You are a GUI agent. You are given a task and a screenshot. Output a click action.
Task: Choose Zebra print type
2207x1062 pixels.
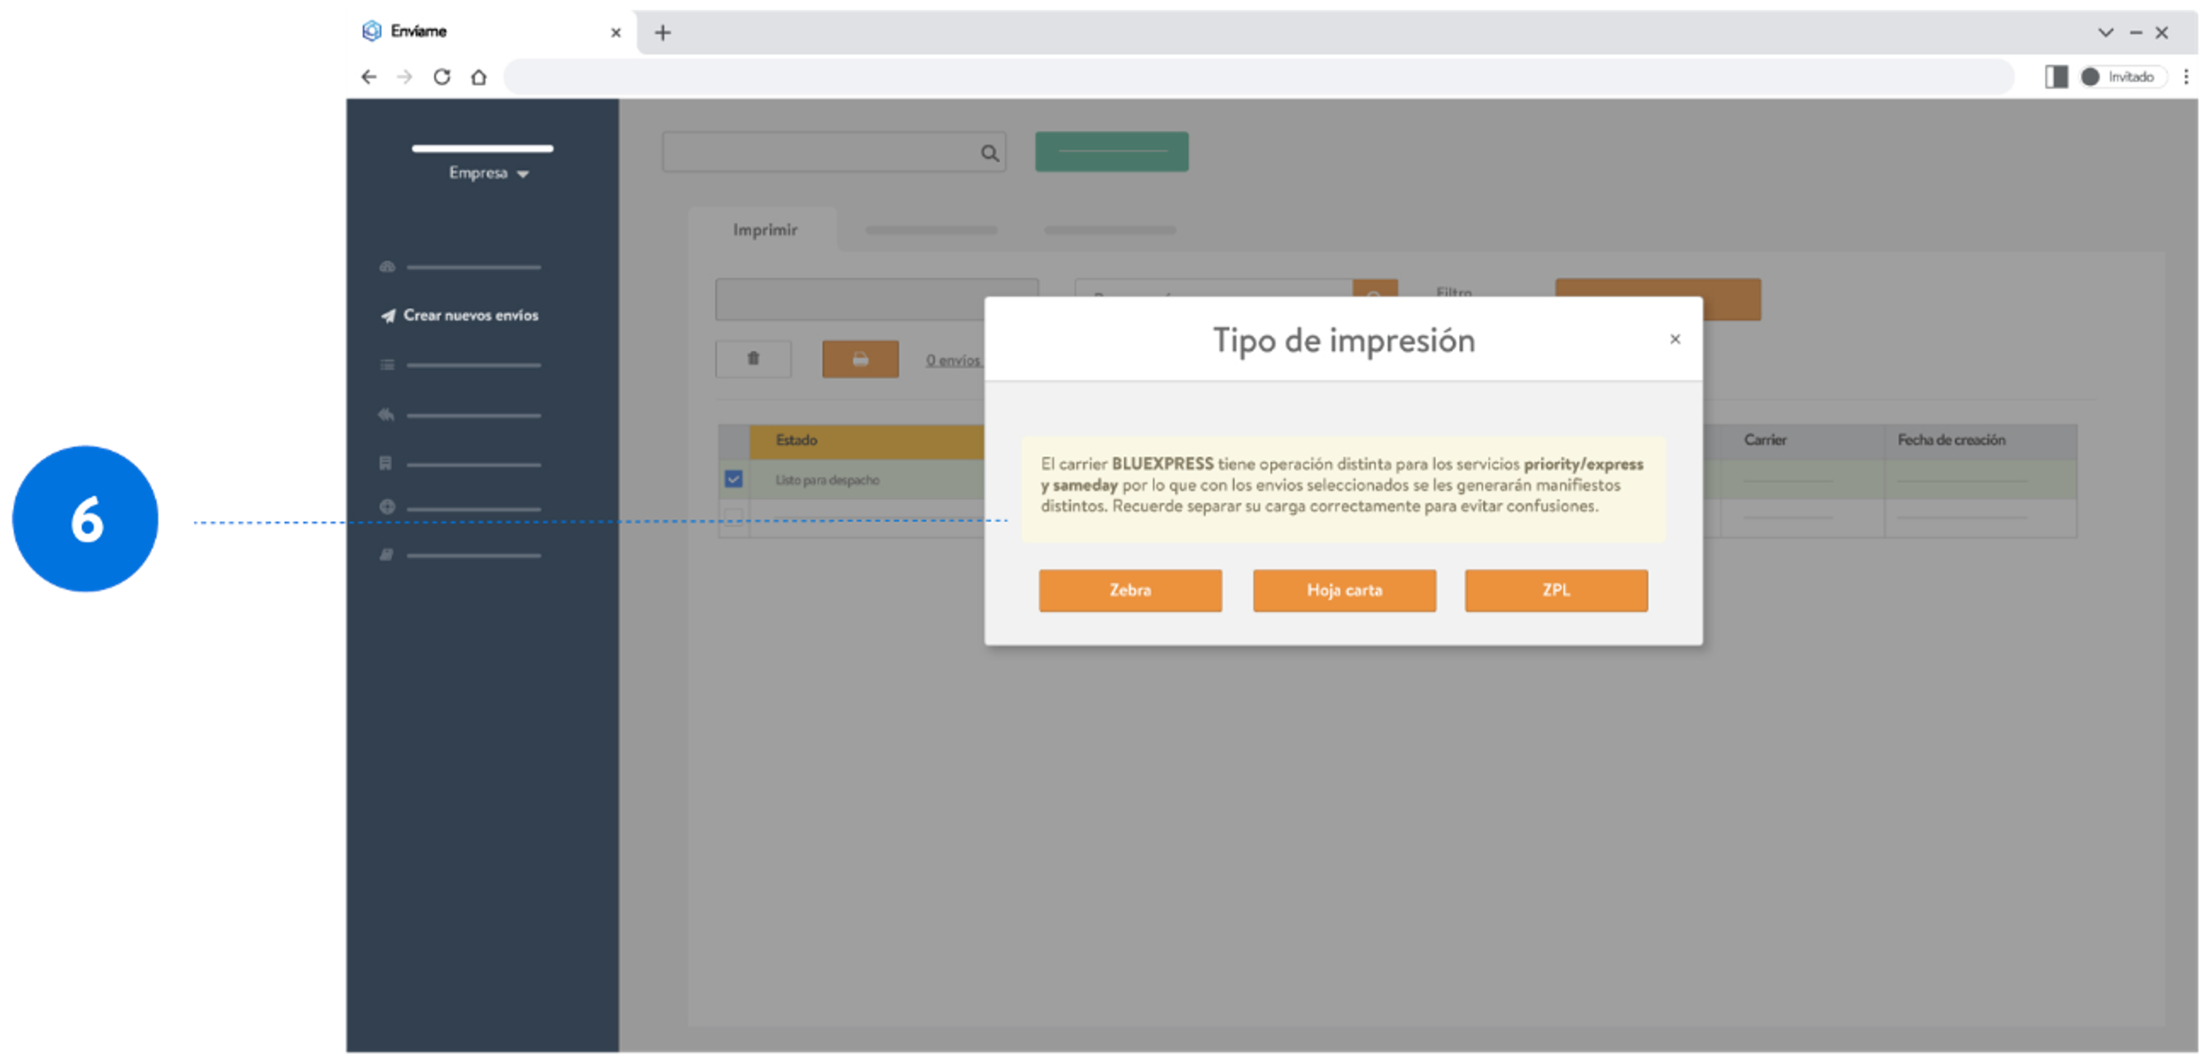[x=1130, y=591]
